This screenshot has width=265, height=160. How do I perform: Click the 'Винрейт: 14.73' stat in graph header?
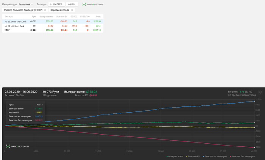[240, 92]
